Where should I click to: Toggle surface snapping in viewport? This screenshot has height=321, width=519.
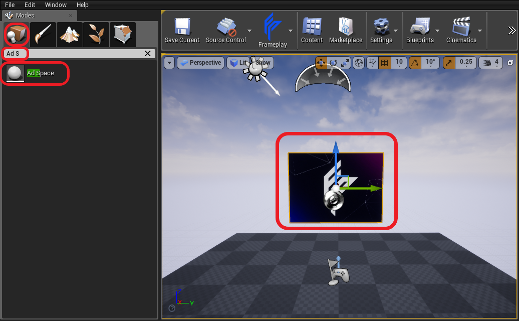coord(372,63)
